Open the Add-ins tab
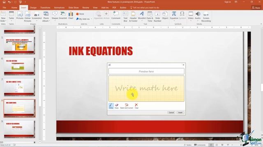263x147 pixels. click(105, 8)
